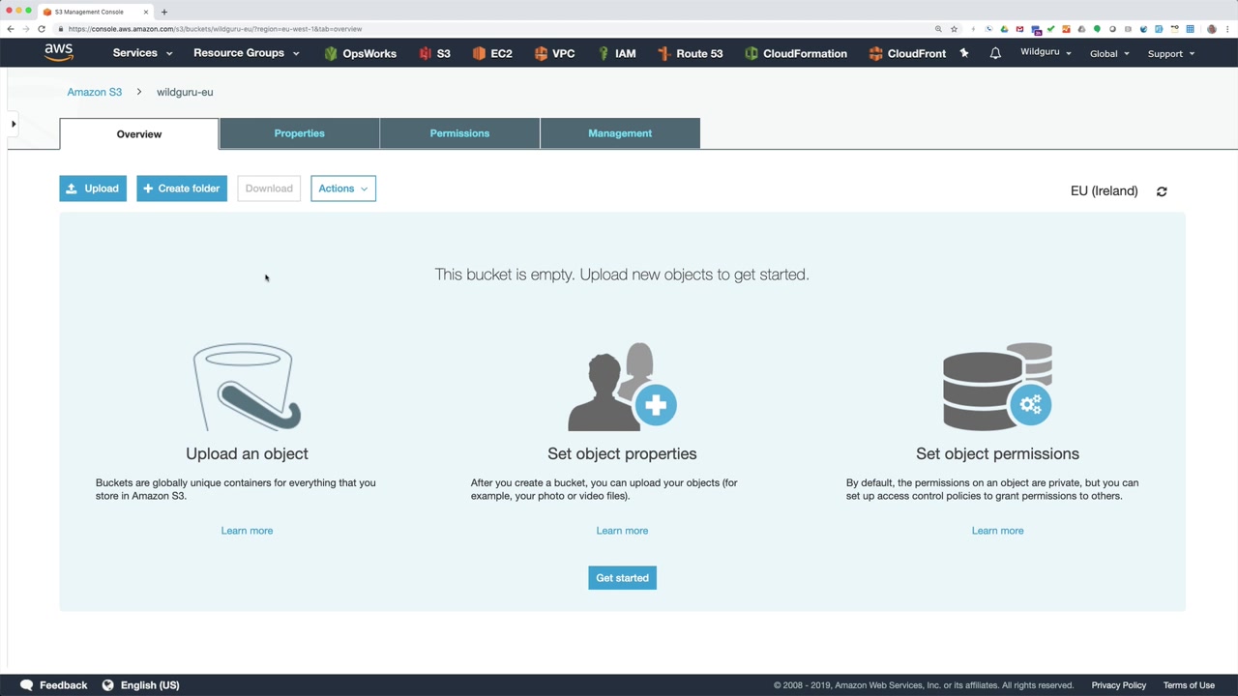Follow Learn more under Upload an object
The width and height of the screenshot is (1238, 696).
[247, 531]
